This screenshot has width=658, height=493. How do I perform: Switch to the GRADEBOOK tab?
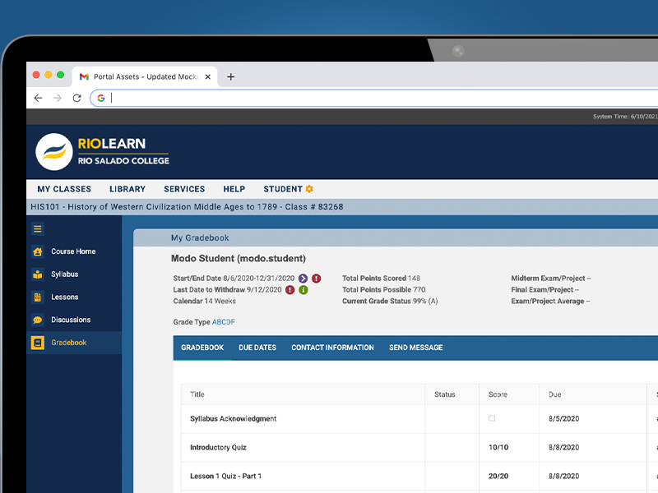(x=202, y=348)
